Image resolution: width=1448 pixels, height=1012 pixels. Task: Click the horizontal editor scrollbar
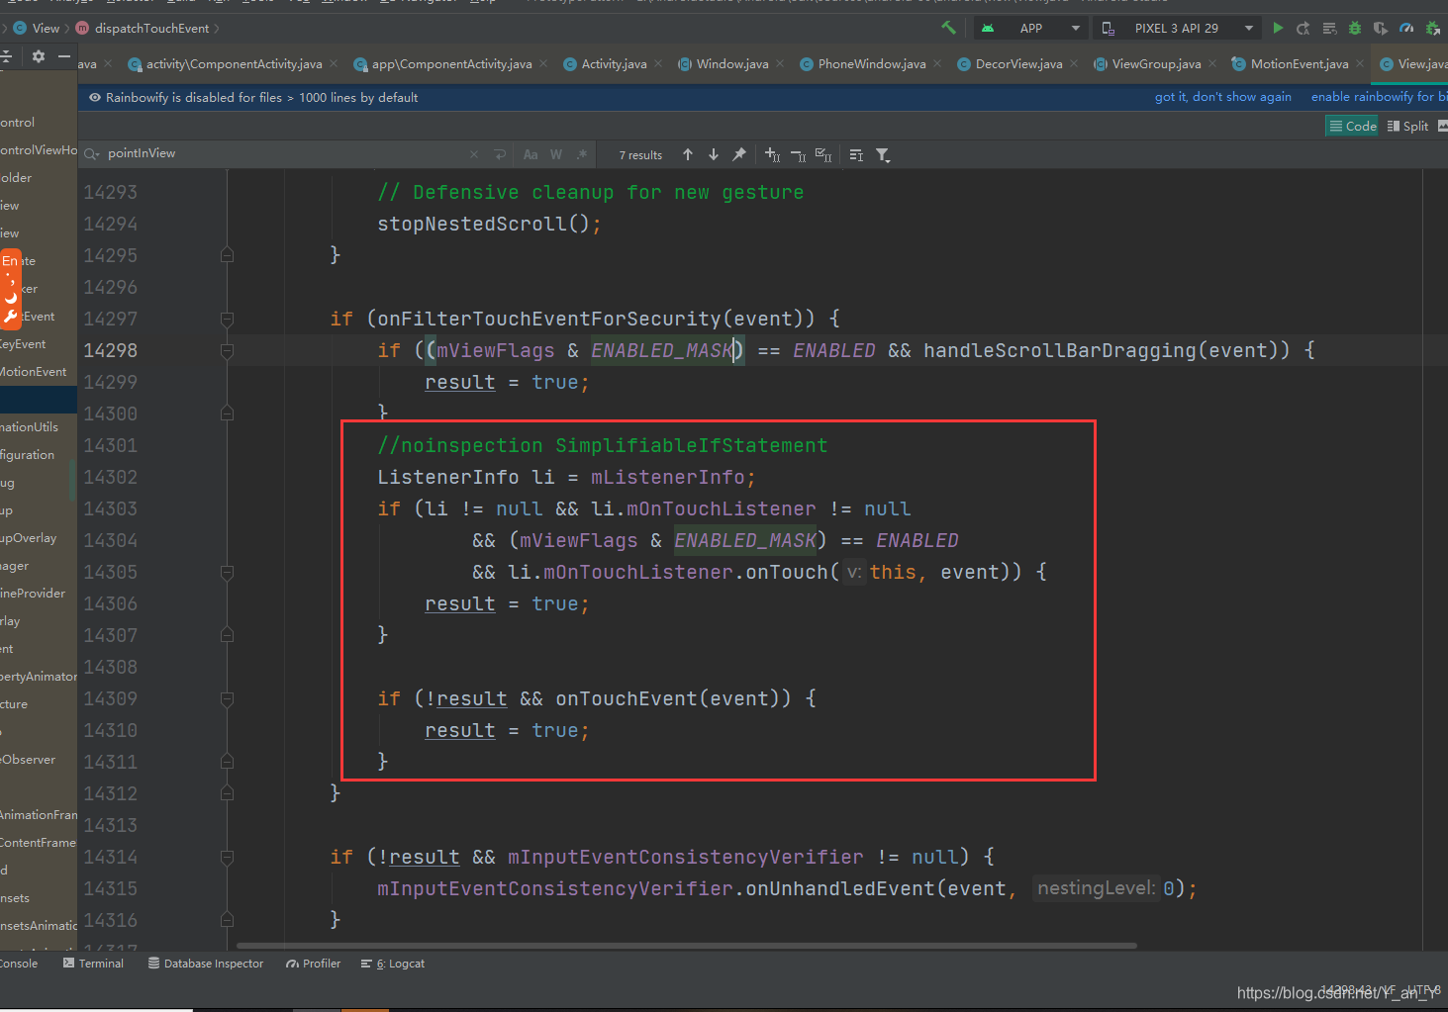point(686,946)
